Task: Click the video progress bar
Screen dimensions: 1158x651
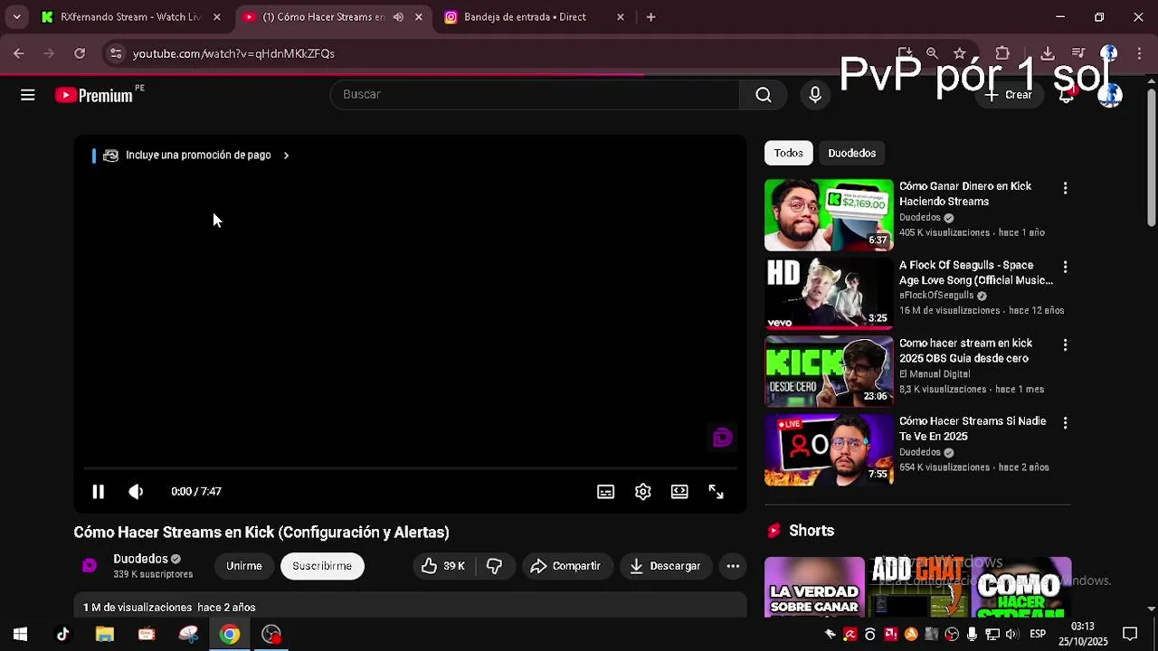Action: 410,468
